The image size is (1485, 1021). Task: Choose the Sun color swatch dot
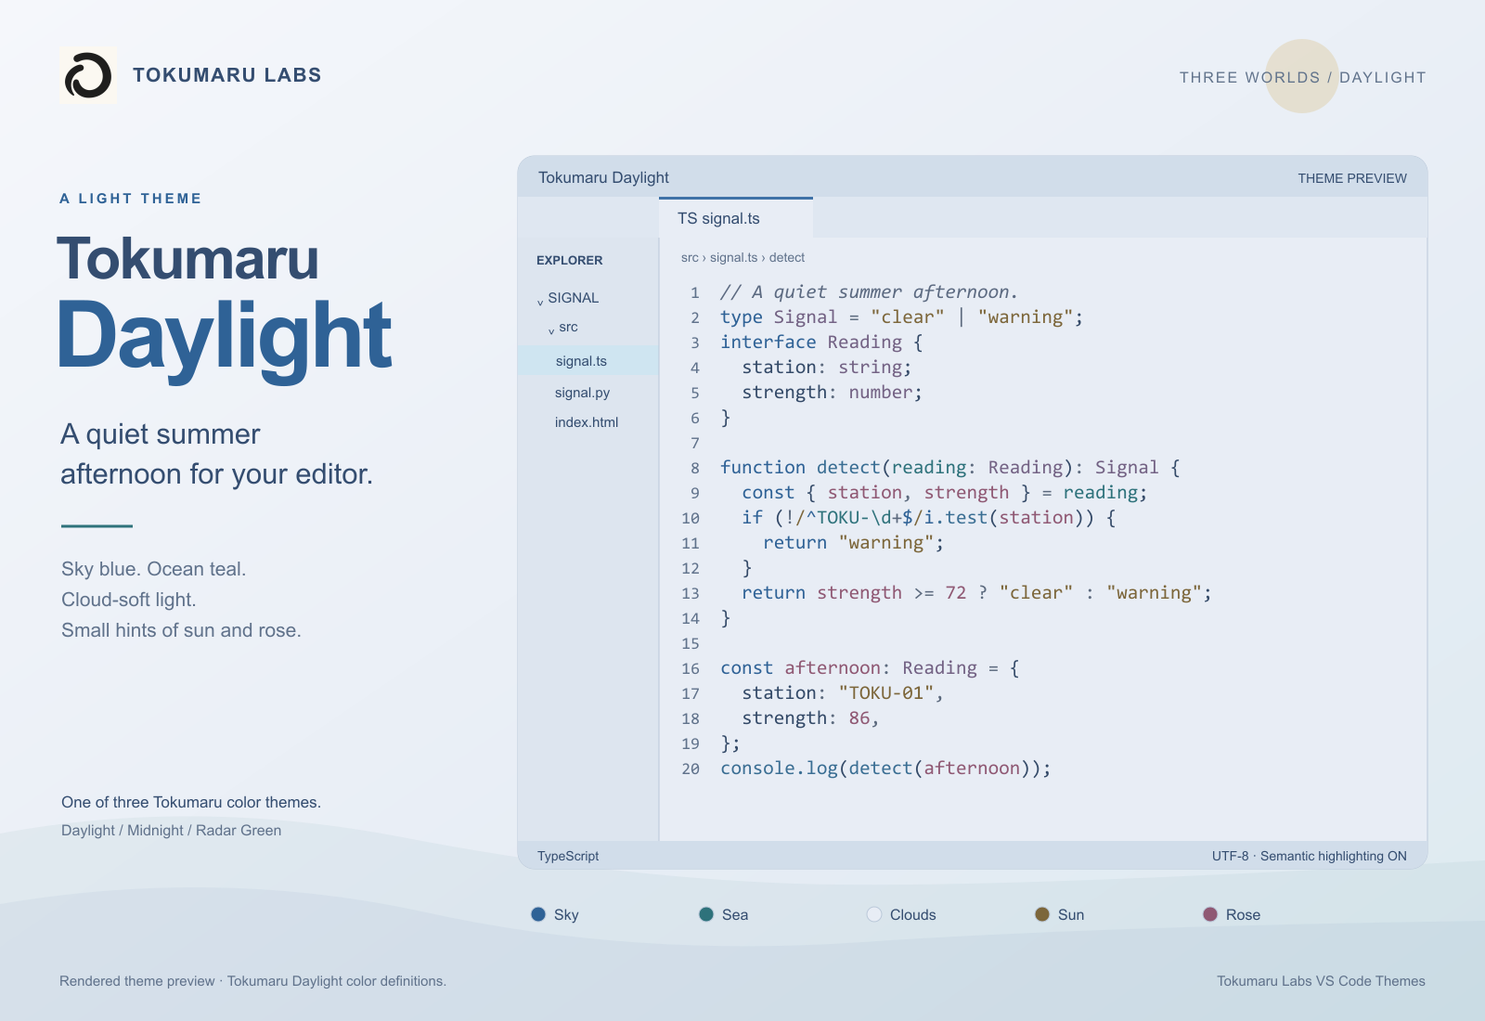(x=1042, y=914)
